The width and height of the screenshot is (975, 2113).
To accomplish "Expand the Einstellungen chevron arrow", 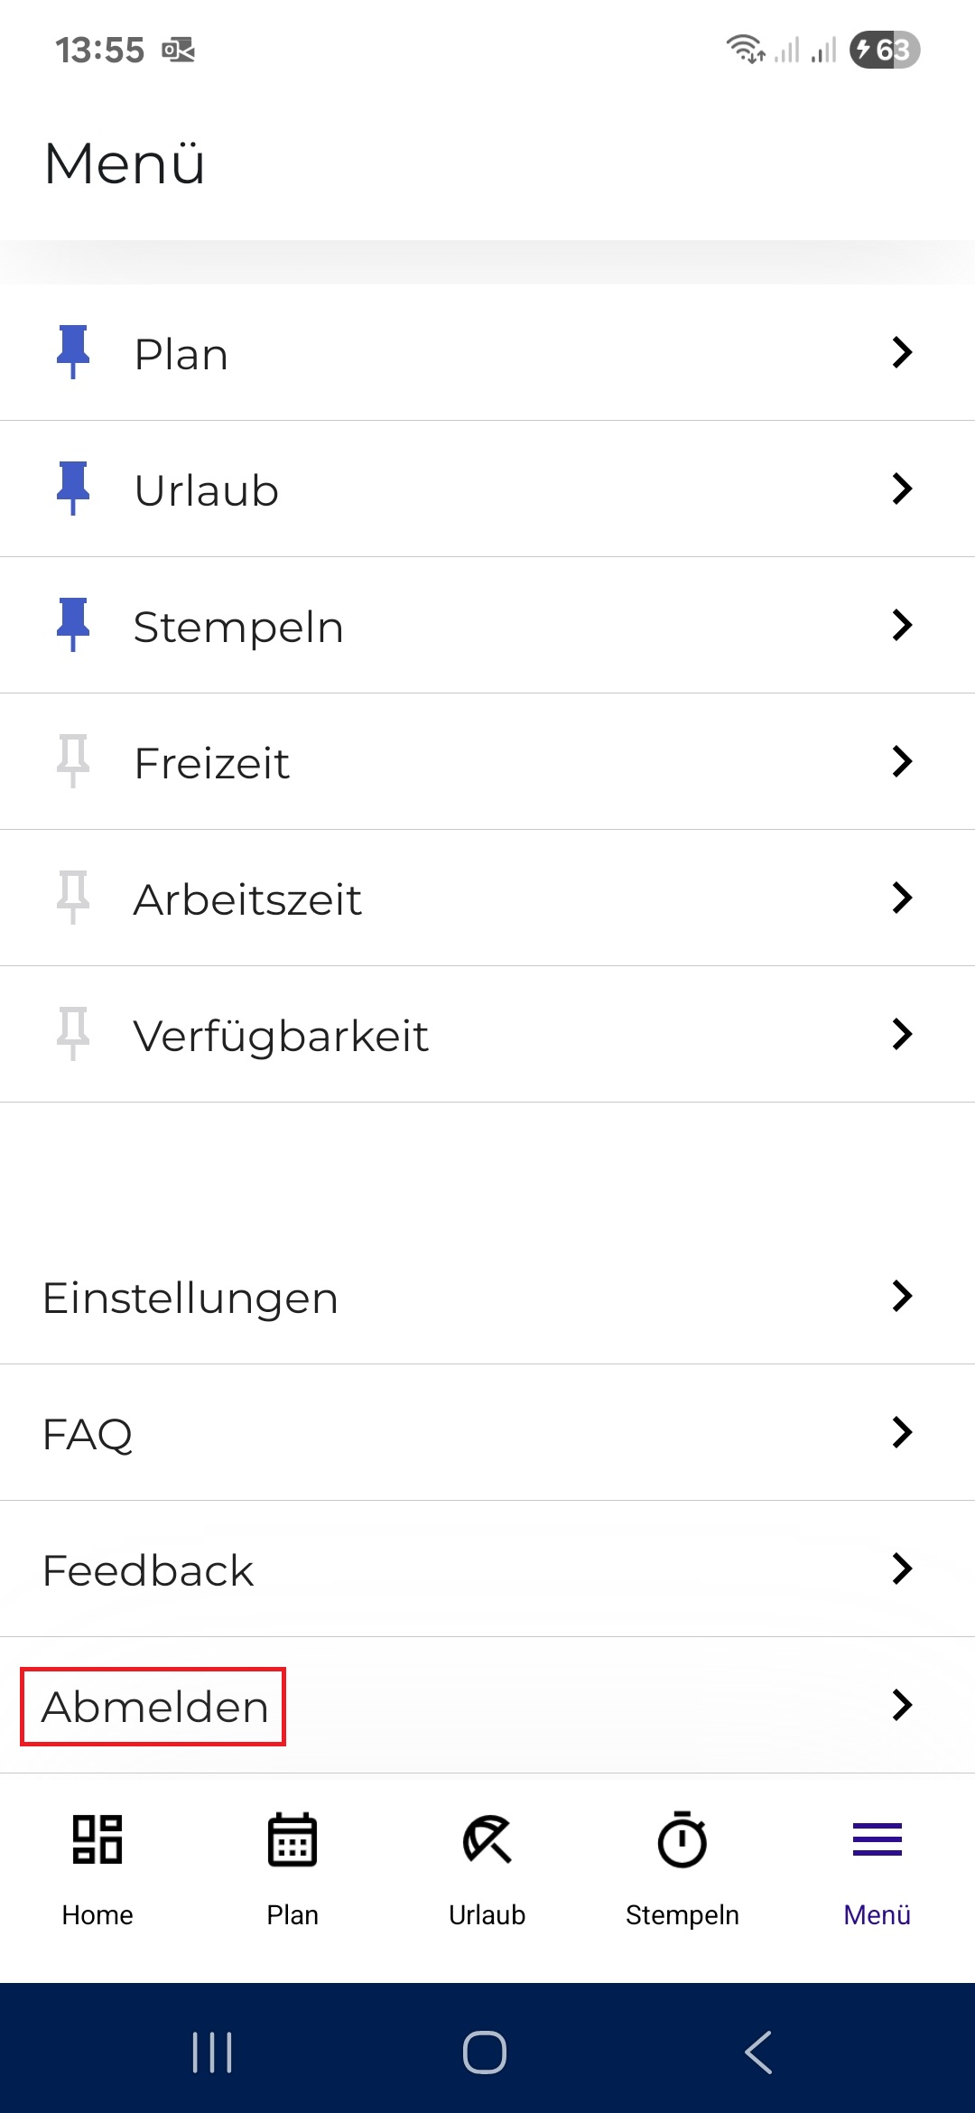I will tap(902, 1296).
